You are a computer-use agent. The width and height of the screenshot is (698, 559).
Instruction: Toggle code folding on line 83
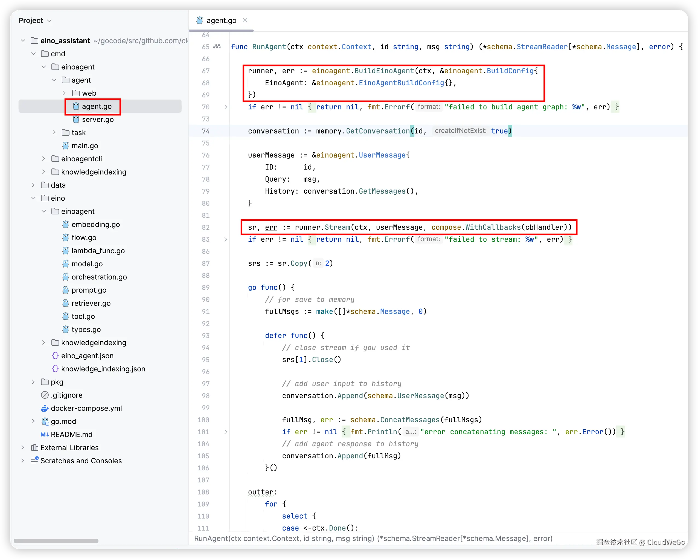coord(226,239)
